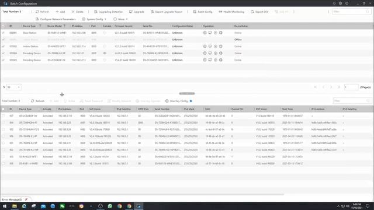Click One Key Config

176,101
